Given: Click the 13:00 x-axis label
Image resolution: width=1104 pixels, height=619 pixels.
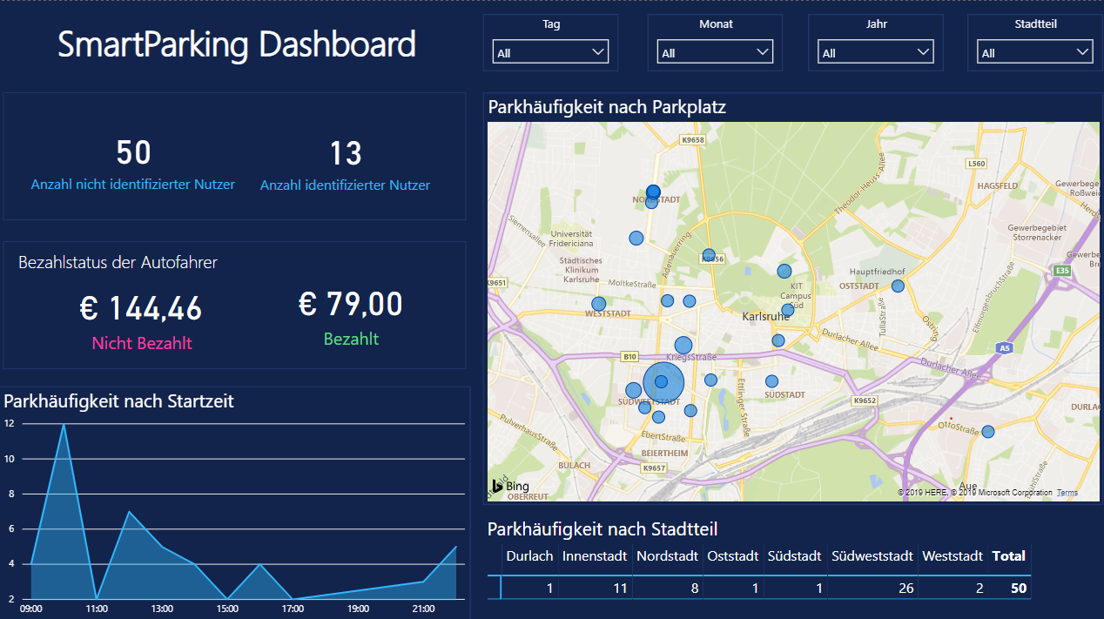Looking at the screenshot, I should click(x=162, y=609).
